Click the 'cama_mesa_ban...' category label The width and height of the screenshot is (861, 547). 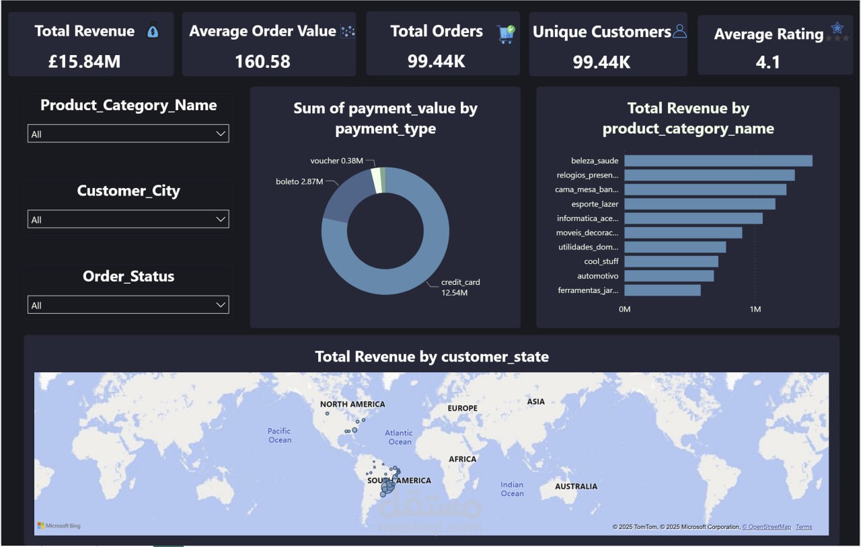tap(587, 190)
